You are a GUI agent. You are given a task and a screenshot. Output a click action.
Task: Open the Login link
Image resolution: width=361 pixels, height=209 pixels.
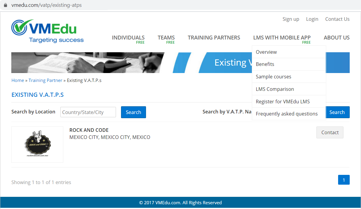click(x=312, y=19)
